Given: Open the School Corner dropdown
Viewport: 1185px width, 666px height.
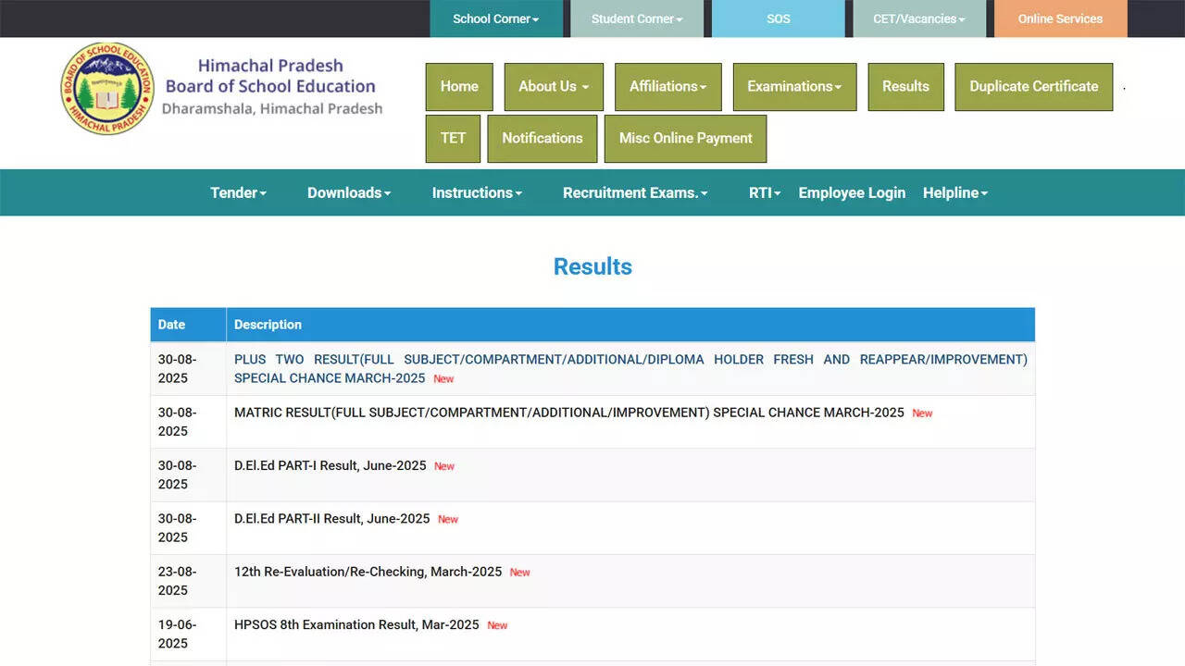Looking at the screenshot, I should coord(496,18).
